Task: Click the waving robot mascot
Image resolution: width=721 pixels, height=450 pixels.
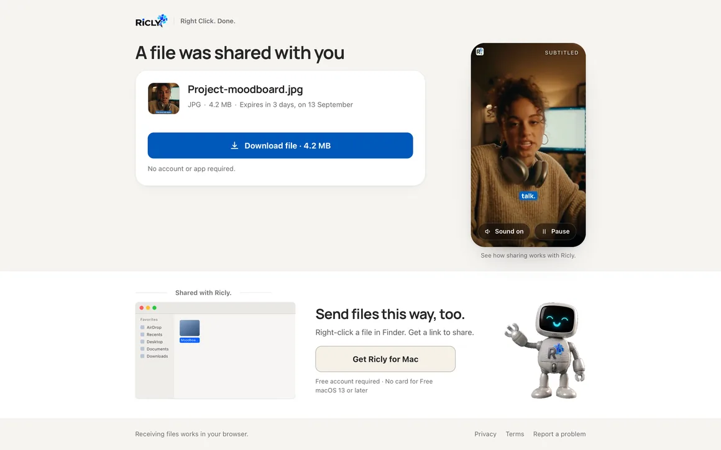Action: (545, 350)
